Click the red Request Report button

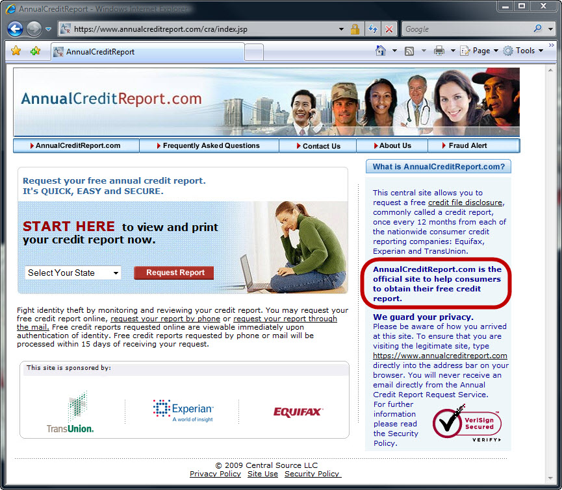click(x=174, y=273)
